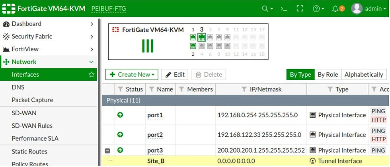
Task: Open the Interfaces page
Action: [x=48, y=75]
